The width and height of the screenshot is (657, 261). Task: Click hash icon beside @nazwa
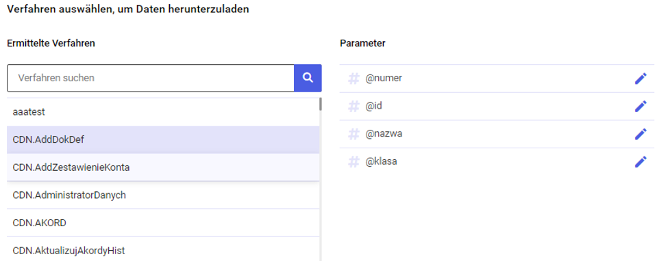click(x=354, y=134)
